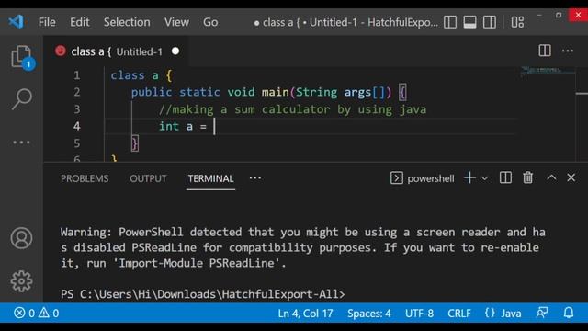The width and height of the screenshot is (588, 331).
Task: Open the View menu
Action: tap(176, 22)
